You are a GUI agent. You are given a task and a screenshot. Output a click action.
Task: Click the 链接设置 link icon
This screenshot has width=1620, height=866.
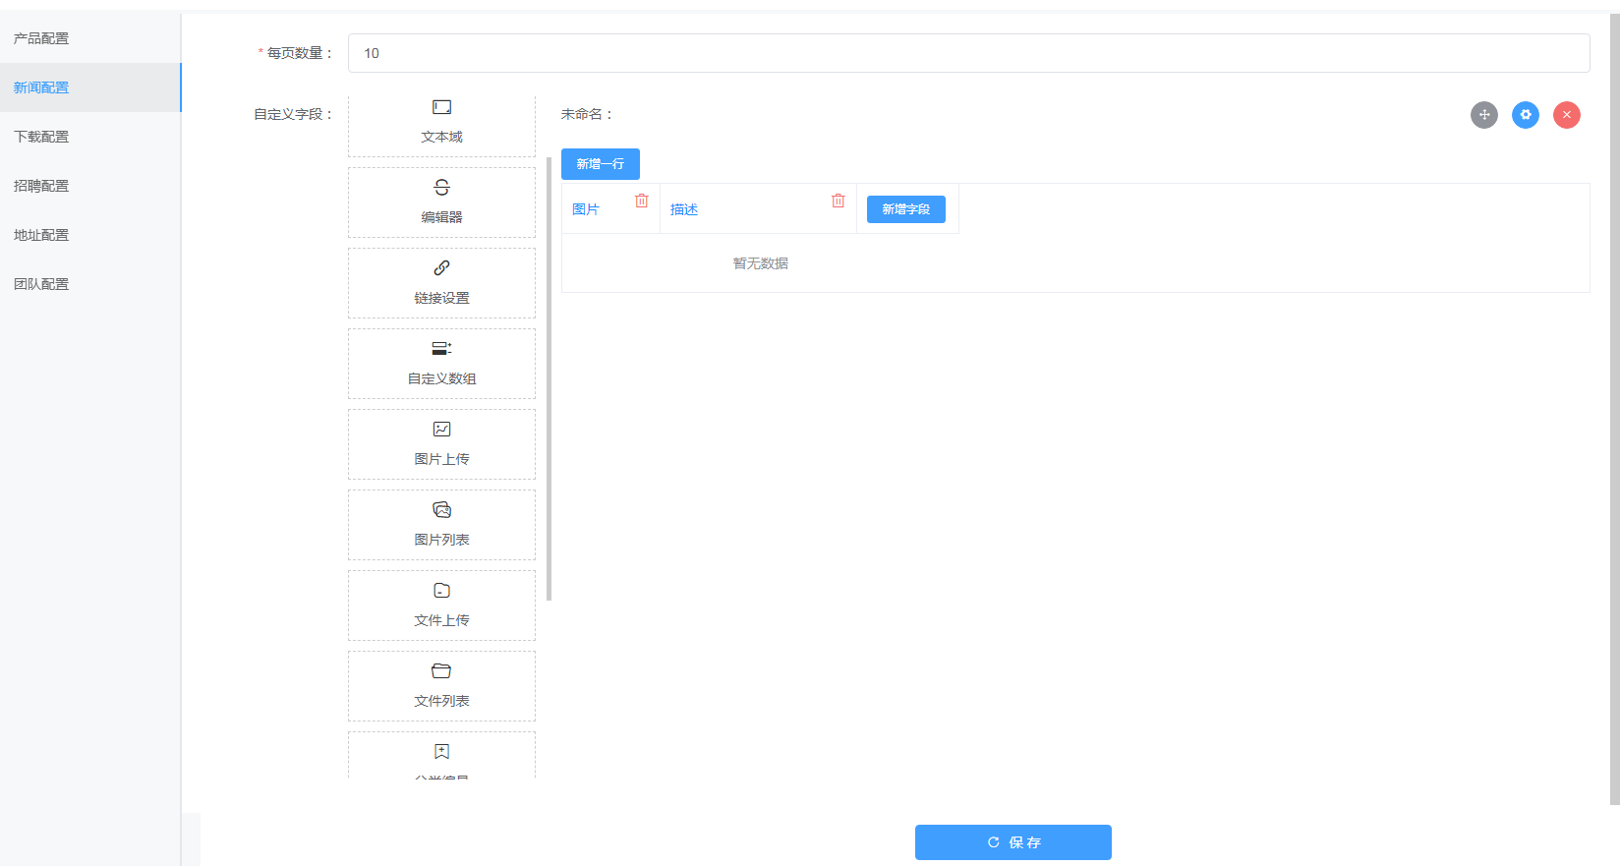pyautogui.click(x=441, y=268)
